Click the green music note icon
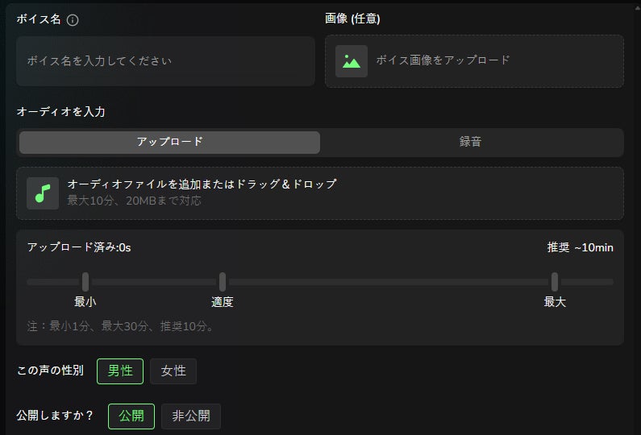Image resolution: width=641 pixels, height=435 pixels. tap(43, 193)
